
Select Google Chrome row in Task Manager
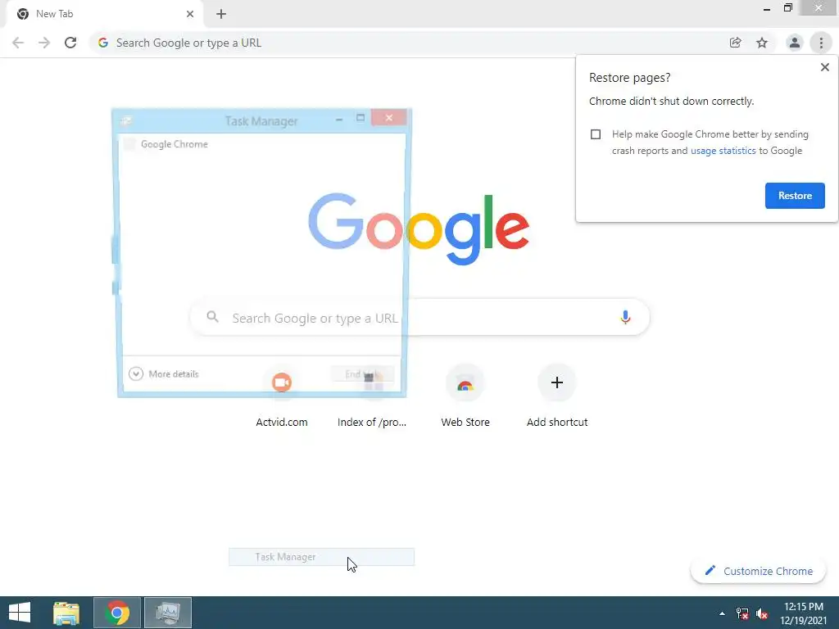[261, 144]
